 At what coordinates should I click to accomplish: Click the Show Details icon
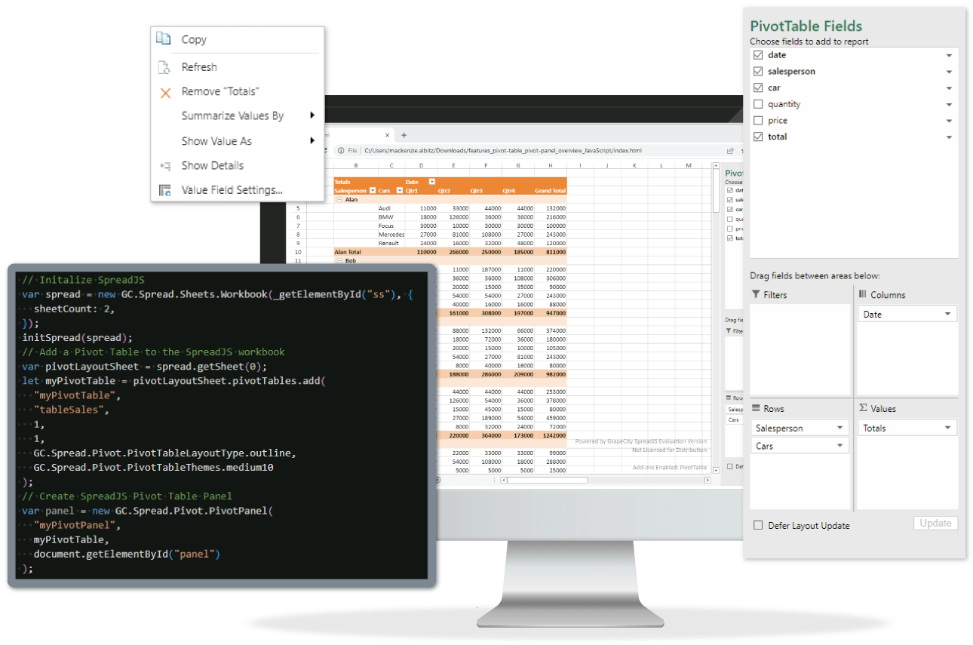point(165,165)
